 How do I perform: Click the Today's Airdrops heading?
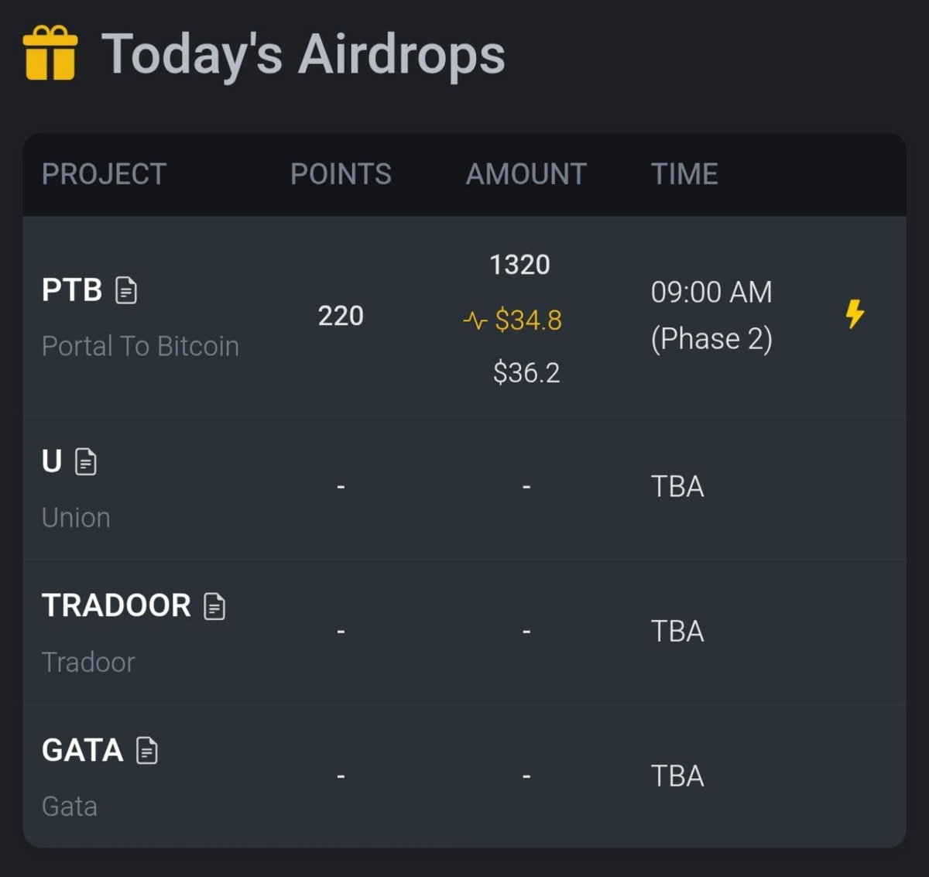pos(303,54)
